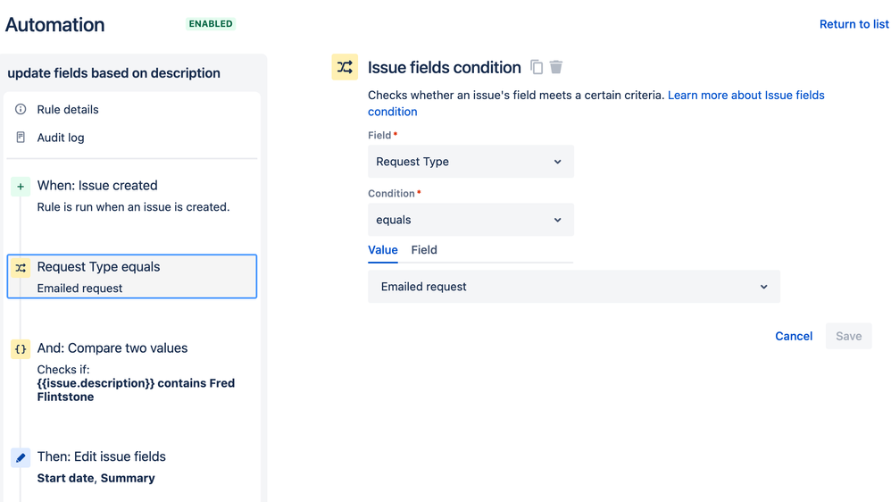Switch to the Value tab
The image size is (891, 502).
(x=383, y=250)
